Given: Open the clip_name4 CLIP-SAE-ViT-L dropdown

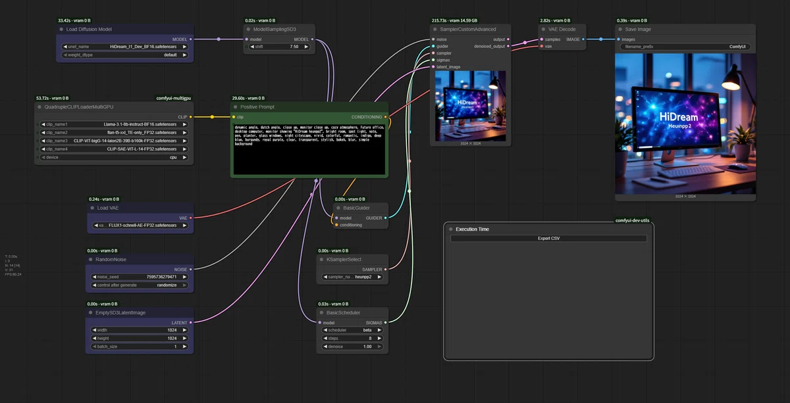Looking at the screenshot, I should (x=114, y=149).
